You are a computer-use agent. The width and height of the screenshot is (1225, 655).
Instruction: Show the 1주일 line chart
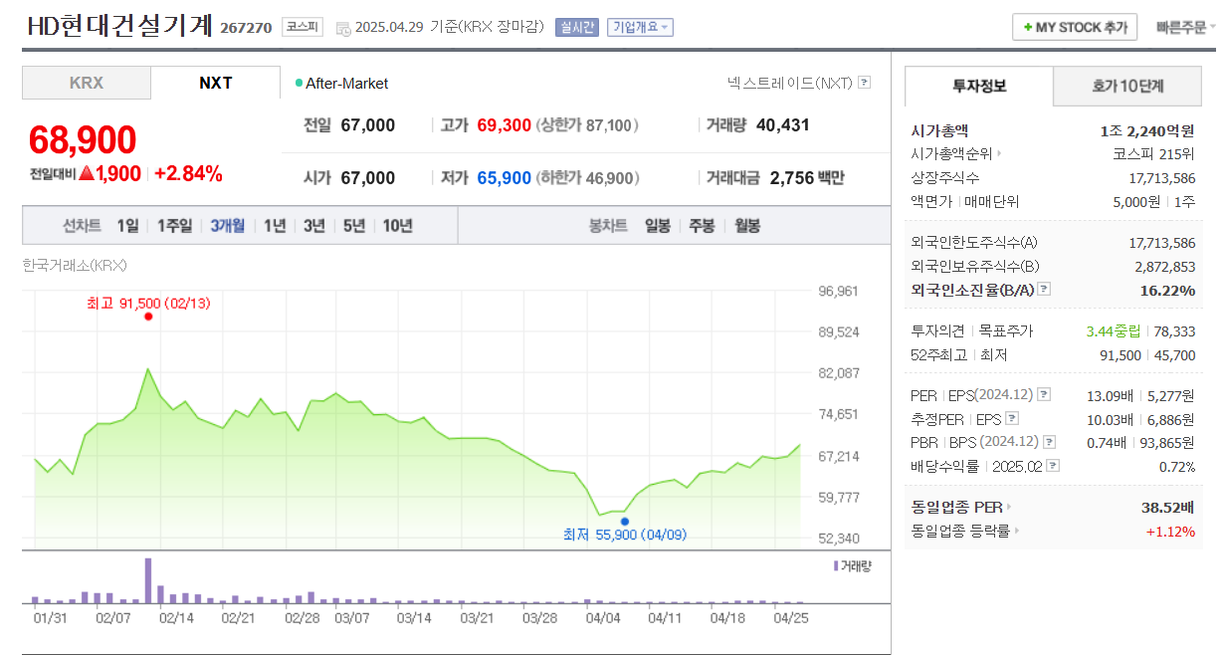[x=174, y=226]
